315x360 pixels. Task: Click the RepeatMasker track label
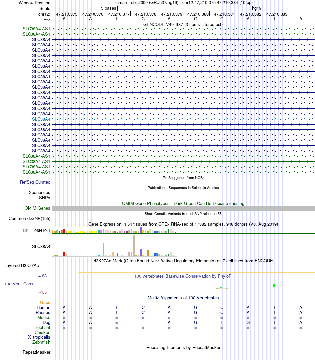point(36,352)
